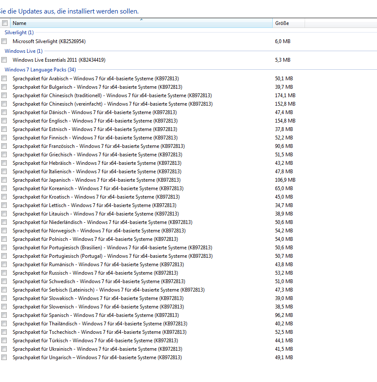Check the Ukrainisch language pack checkbox

(x=4, y=349)
